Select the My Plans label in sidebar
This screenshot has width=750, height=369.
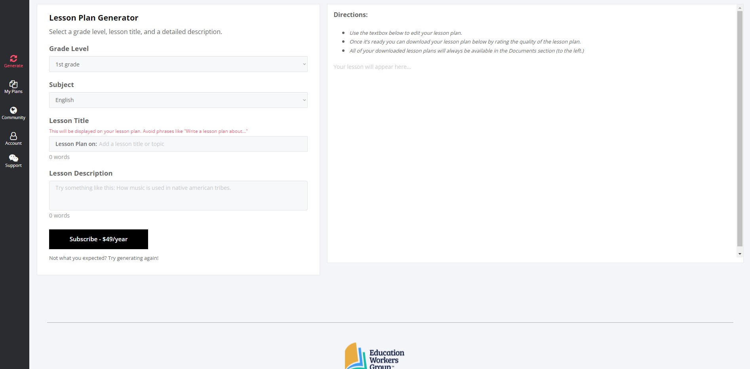tap(13, 91)
